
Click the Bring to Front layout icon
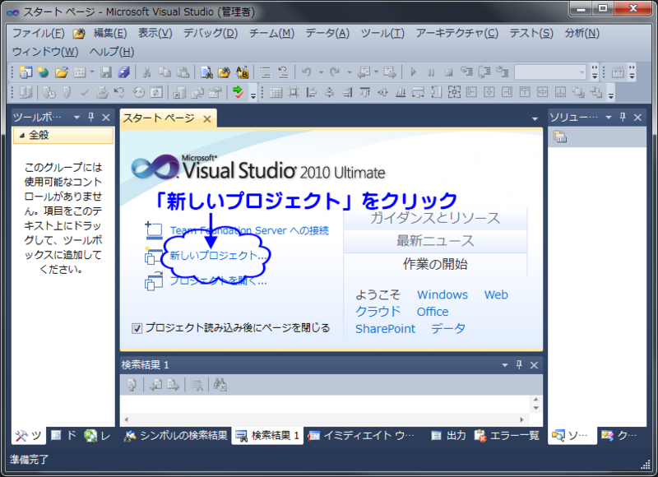coord(578,92)
